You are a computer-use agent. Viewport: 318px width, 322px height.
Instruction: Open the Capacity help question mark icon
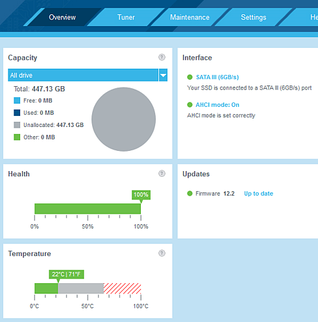[x=162, y=57]
